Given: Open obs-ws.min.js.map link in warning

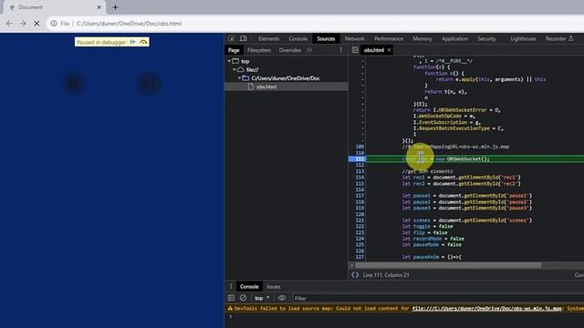Looking at the screenshot, I should point(486,308).
